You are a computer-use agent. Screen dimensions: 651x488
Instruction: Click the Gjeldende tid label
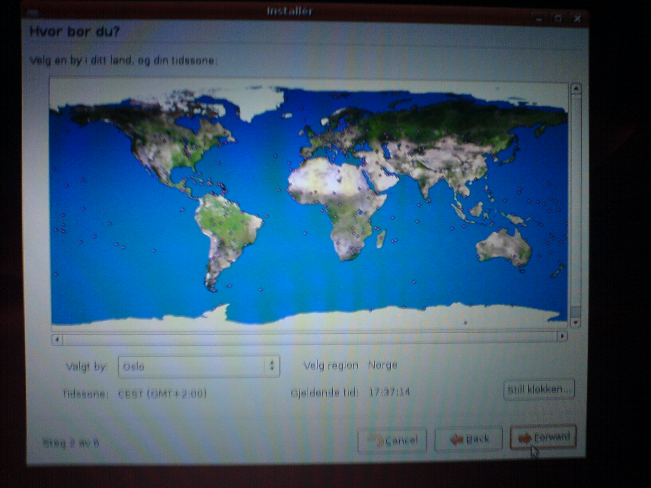click(x=324, y=393)
